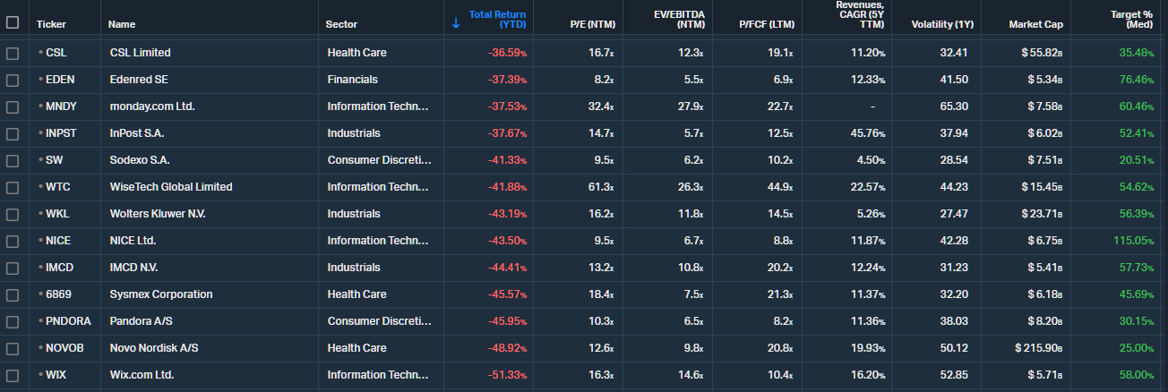Click the descending sort arrow beside Total Return
This screenshot has height=392, width=1168.
[456, 23]
